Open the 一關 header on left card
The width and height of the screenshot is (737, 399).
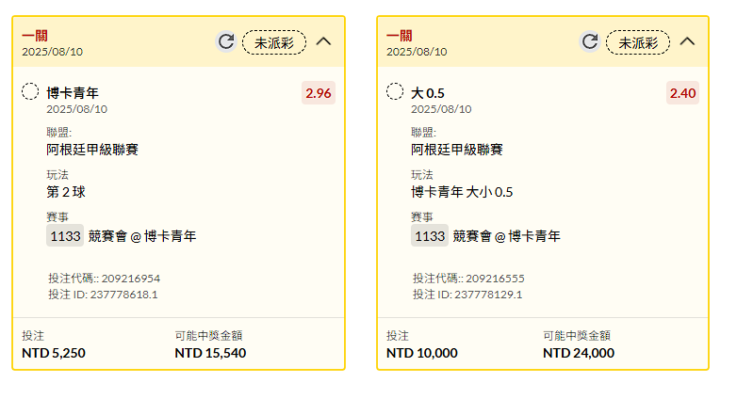(34, 36)
